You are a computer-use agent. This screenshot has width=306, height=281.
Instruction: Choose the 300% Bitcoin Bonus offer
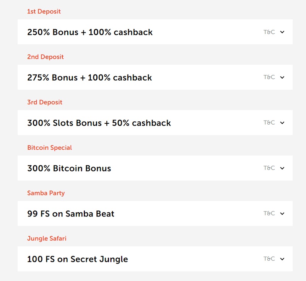pos(155,168)
